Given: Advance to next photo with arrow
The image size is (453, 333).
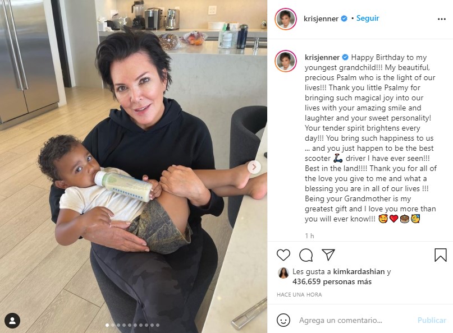Looking at the screenshot, I should click(254, 167).
